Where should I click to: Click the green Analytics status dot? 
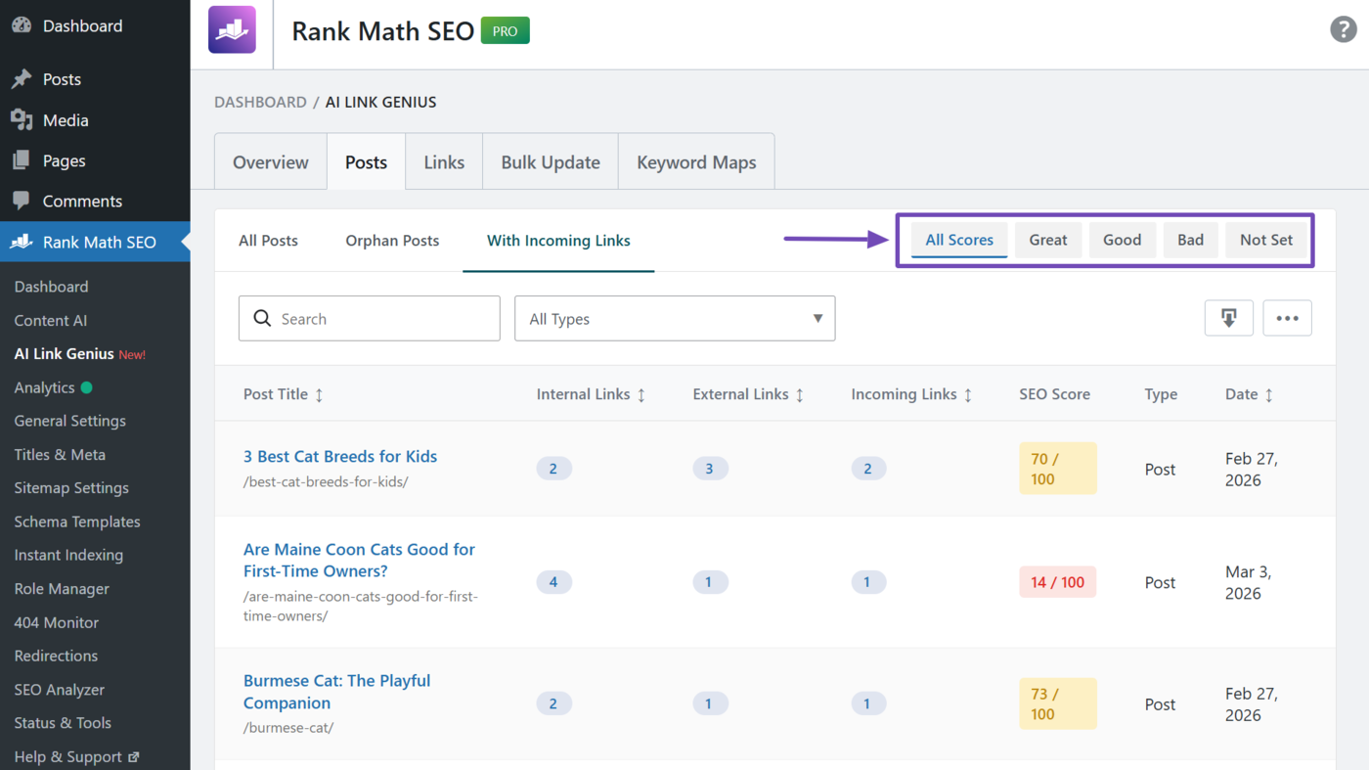86,387
